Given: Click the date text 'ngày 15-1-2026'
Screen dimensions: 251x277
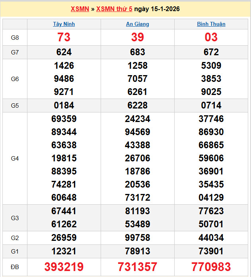Looking at the screenshot, I should coord(157,9).
